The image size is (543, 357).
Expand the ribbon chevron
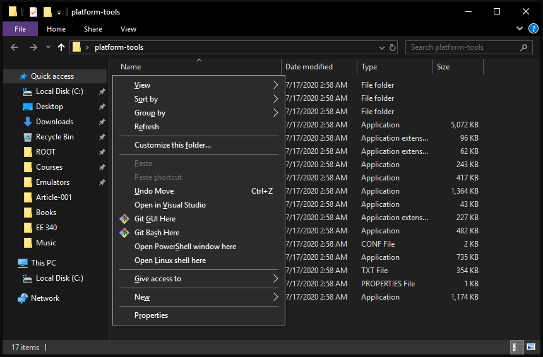click(520, 29)
